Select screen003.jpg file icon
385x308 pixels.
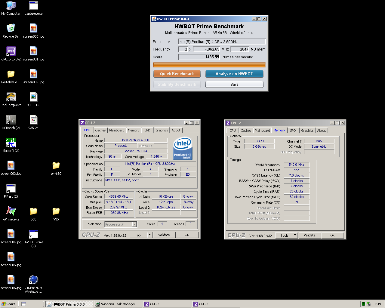tap(11, 168)
